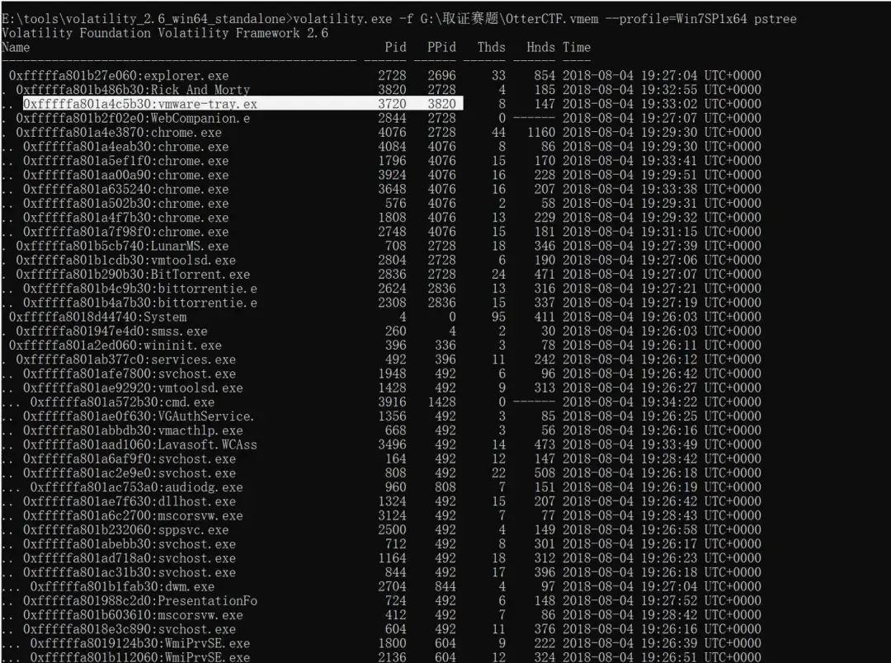The width and height of the screenshot is (891, 663).
Task: Select chrome.exe entry at 0xfffffa801a502b30
Action: [x=125, y=204]
